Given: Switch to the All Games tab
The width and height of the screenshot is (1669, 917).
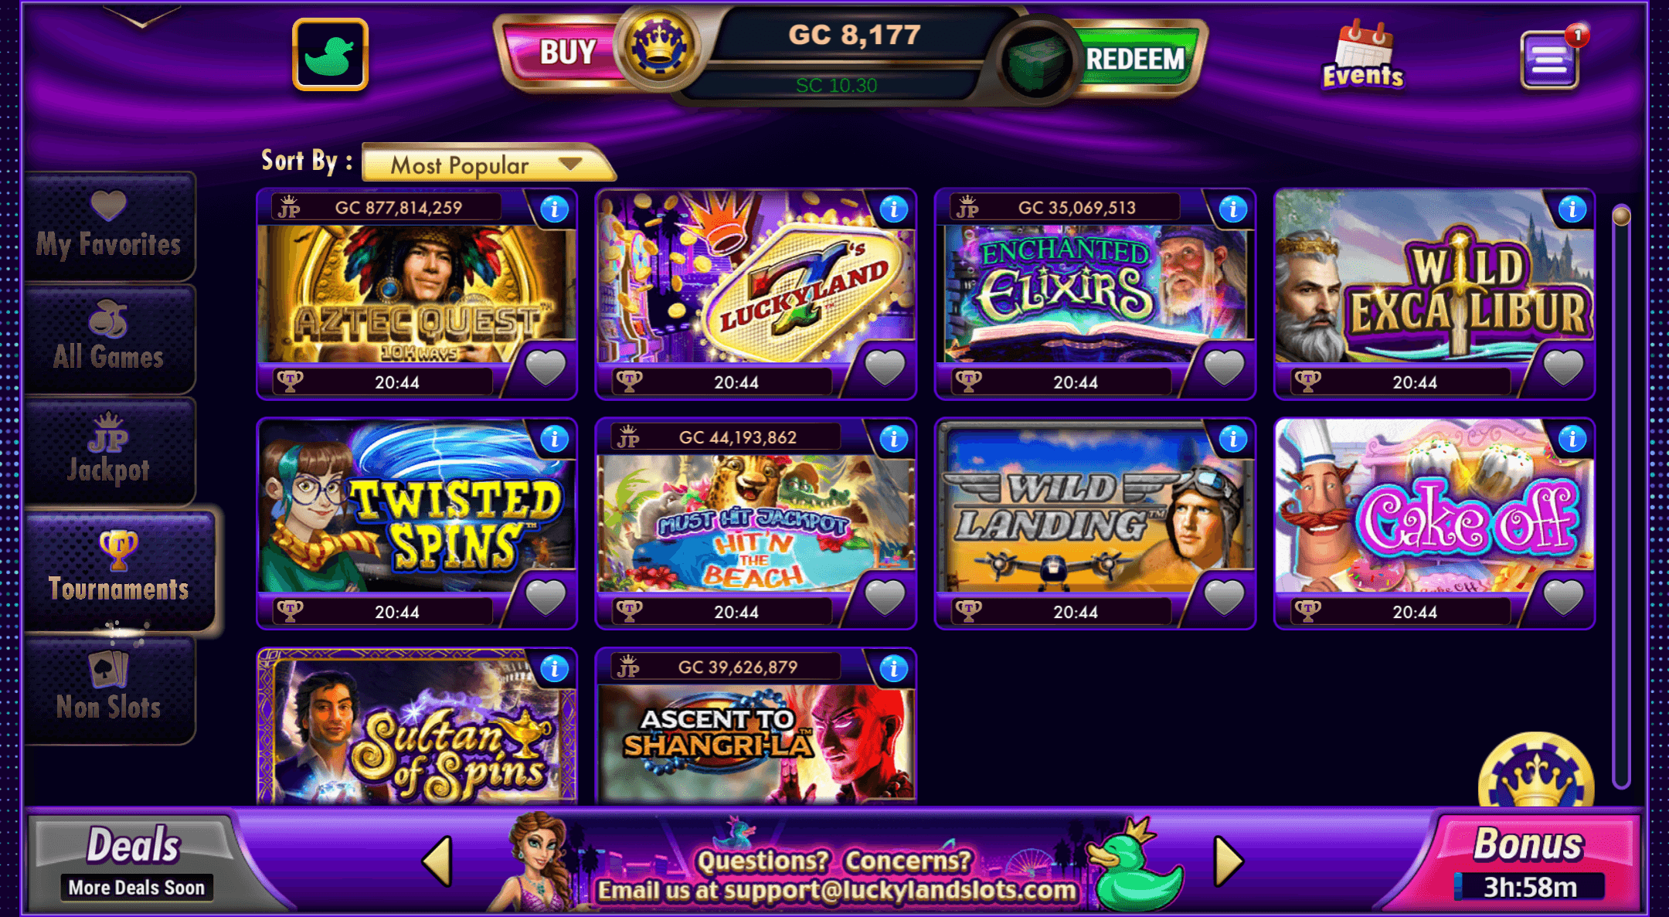Looking at the screenshot, I should point(109,338).
